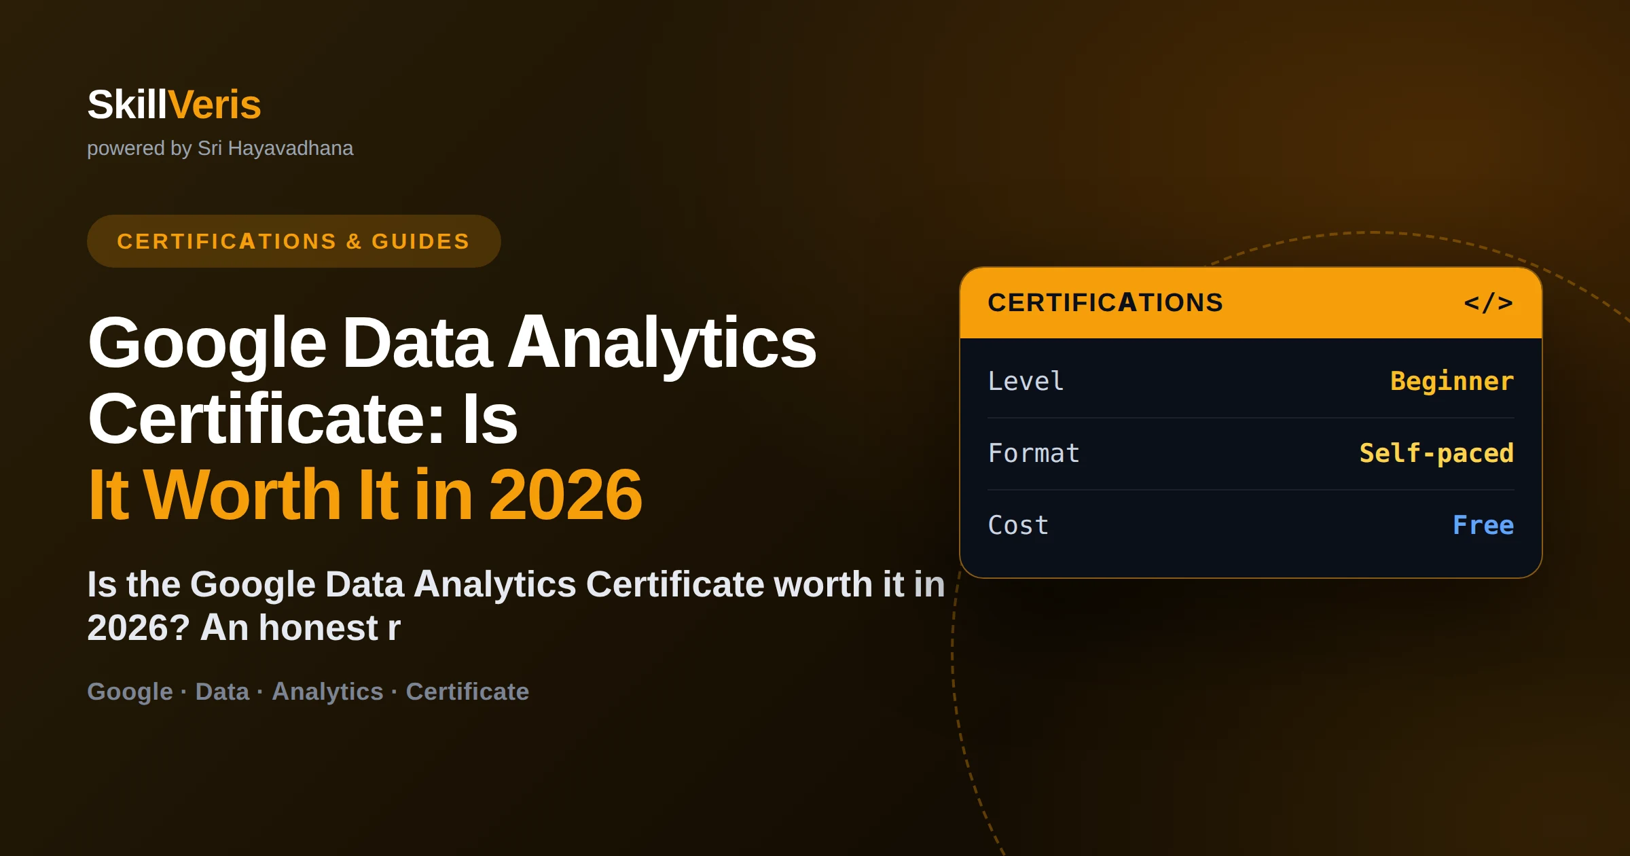Click the blue Free value
The height and width of the screenshot is (856, 1630).
click(x=1483, y=525)
